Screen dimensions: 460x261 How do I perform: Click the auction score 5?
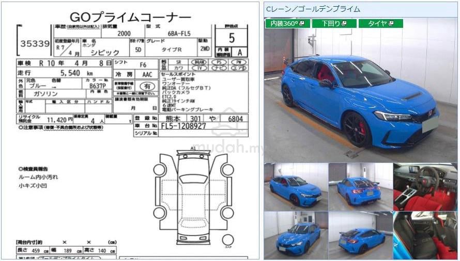pos(232,38)
